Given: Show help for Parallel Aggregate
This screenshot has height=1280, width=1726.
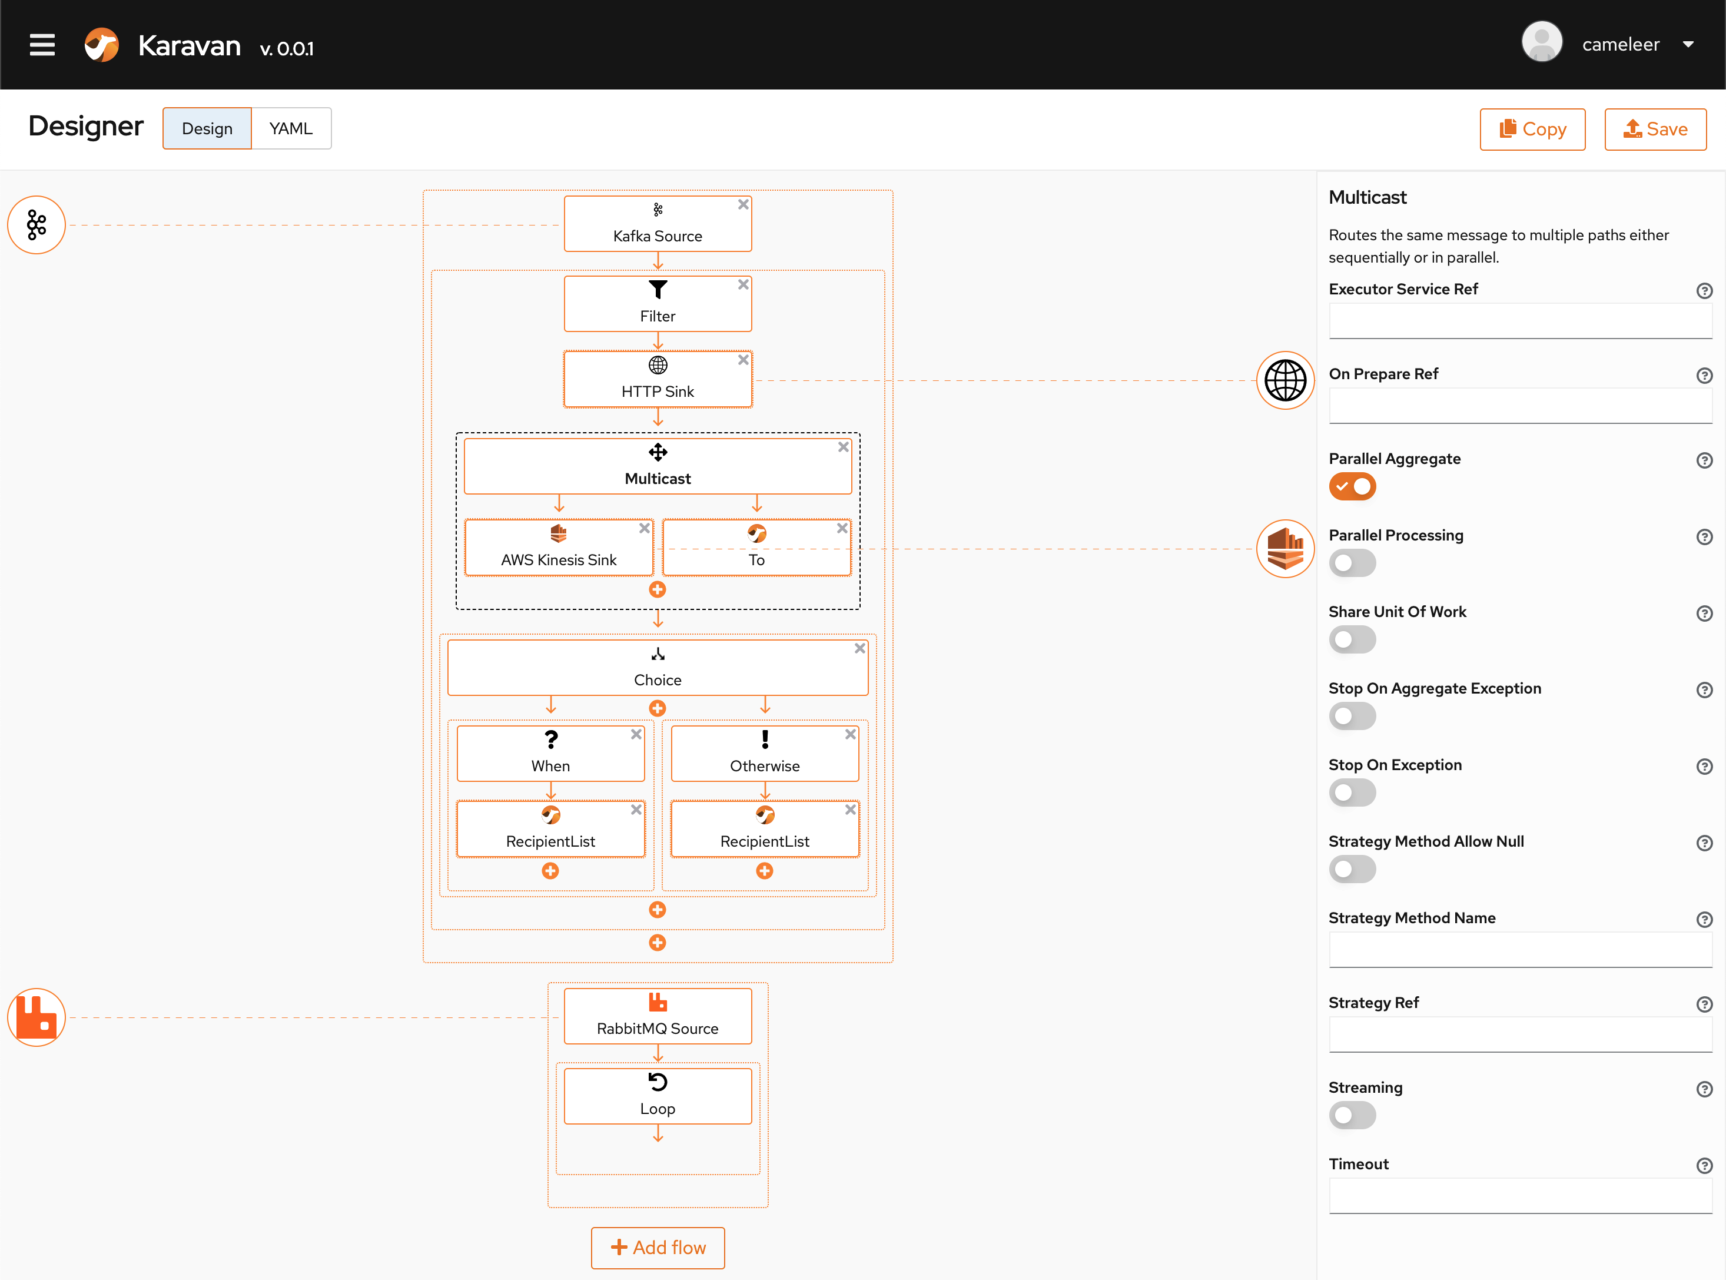Looking at the screenshot, I should coord(1704,460).
